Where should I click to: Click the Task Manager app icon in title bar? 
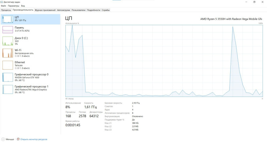pyautogui.click(x=2, y=2)
